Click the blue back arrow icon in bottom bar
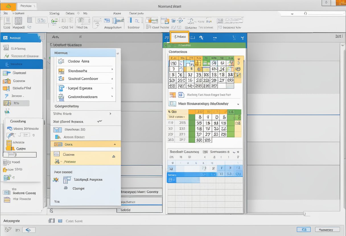346x236 pixels. [28, 230]
